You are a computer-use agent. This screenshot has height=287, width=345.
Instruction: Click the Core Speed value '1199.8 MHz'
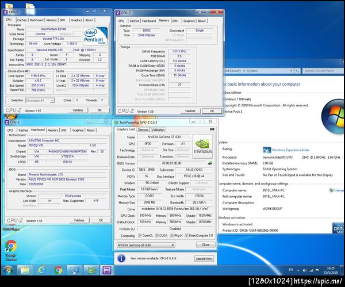pyautogui.click(x=38, y=76)
